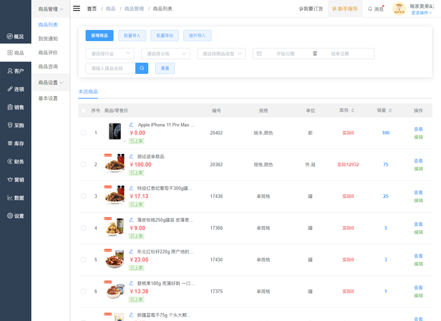Expand 更多操作 user dropdown
This screenshot has width=441, height=321.
421,13
